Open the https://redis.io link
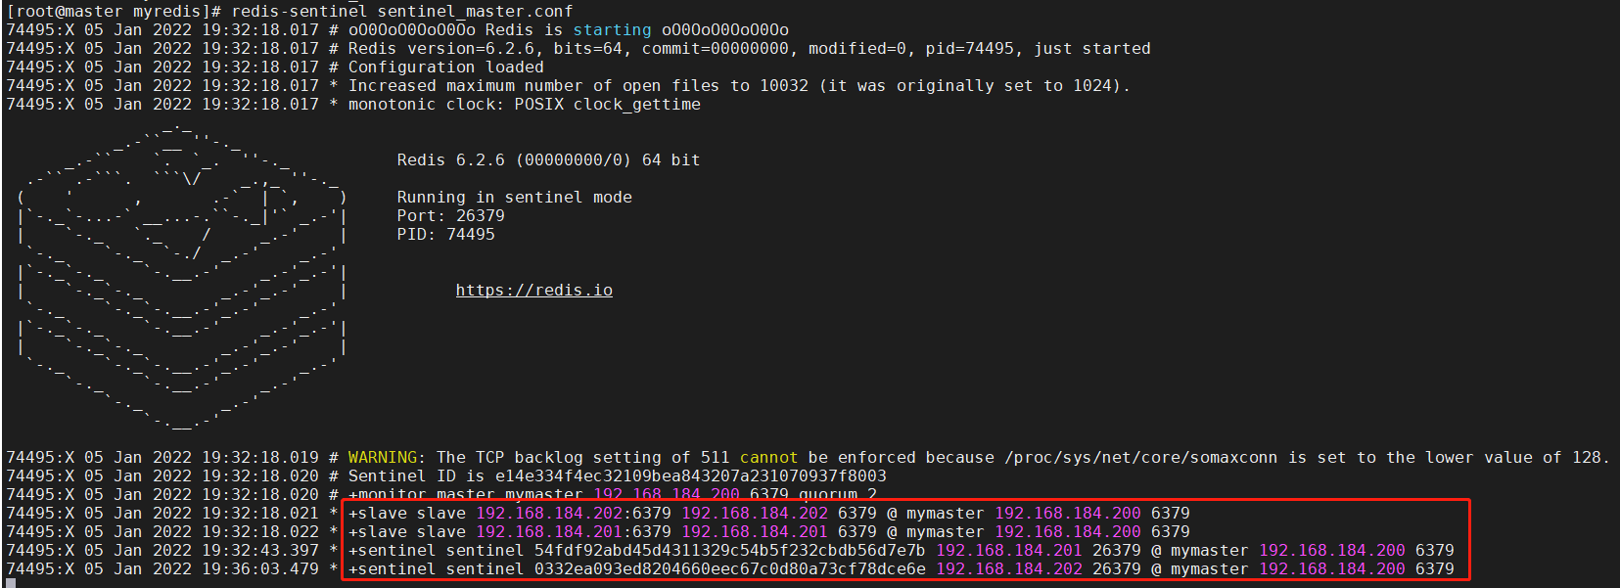The width and height of the screenshot is (1620, 588). pos(534,290)
